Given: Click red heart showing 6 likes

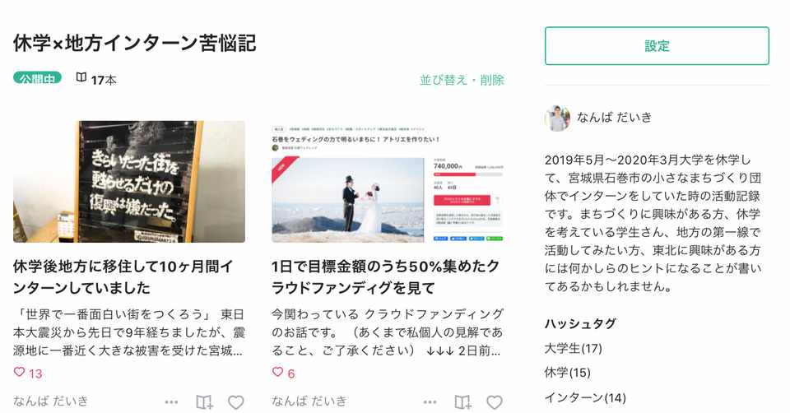Looking at the screenshot, I should (x=277, y=372).
